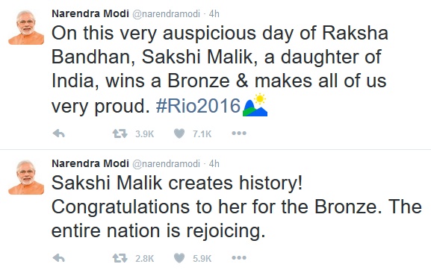The width and height of the screenshot is (431, 270).
Task: Open second tweet's 4h timestamp
Action: (214, 164)
